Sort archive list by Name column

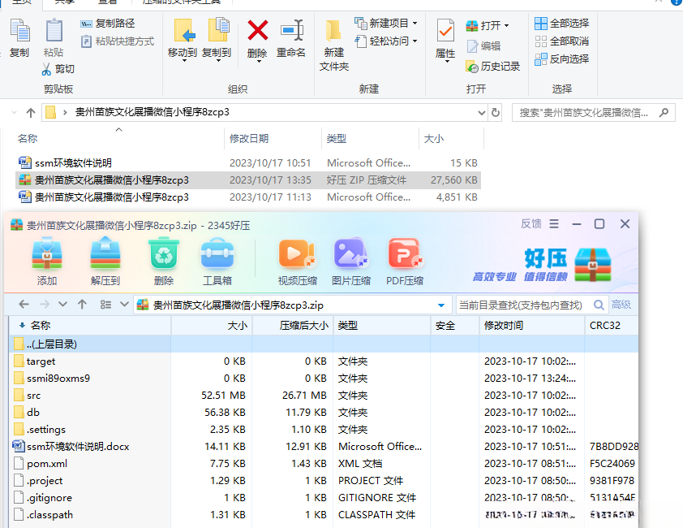[90, 326]
